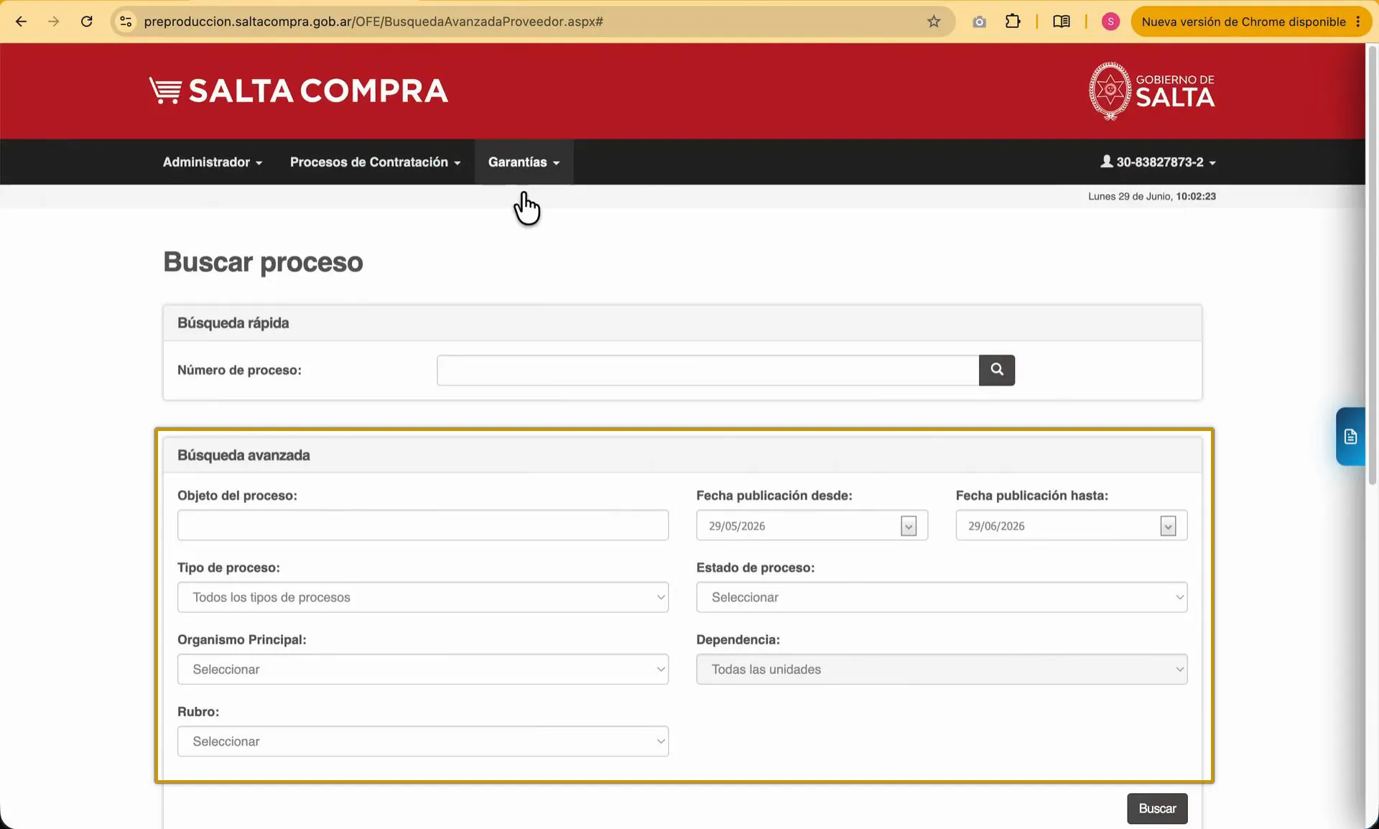The image size is (1379, 829).
Task: Click Nueva versión de Chrome disponible
Action: (1243, 22)
